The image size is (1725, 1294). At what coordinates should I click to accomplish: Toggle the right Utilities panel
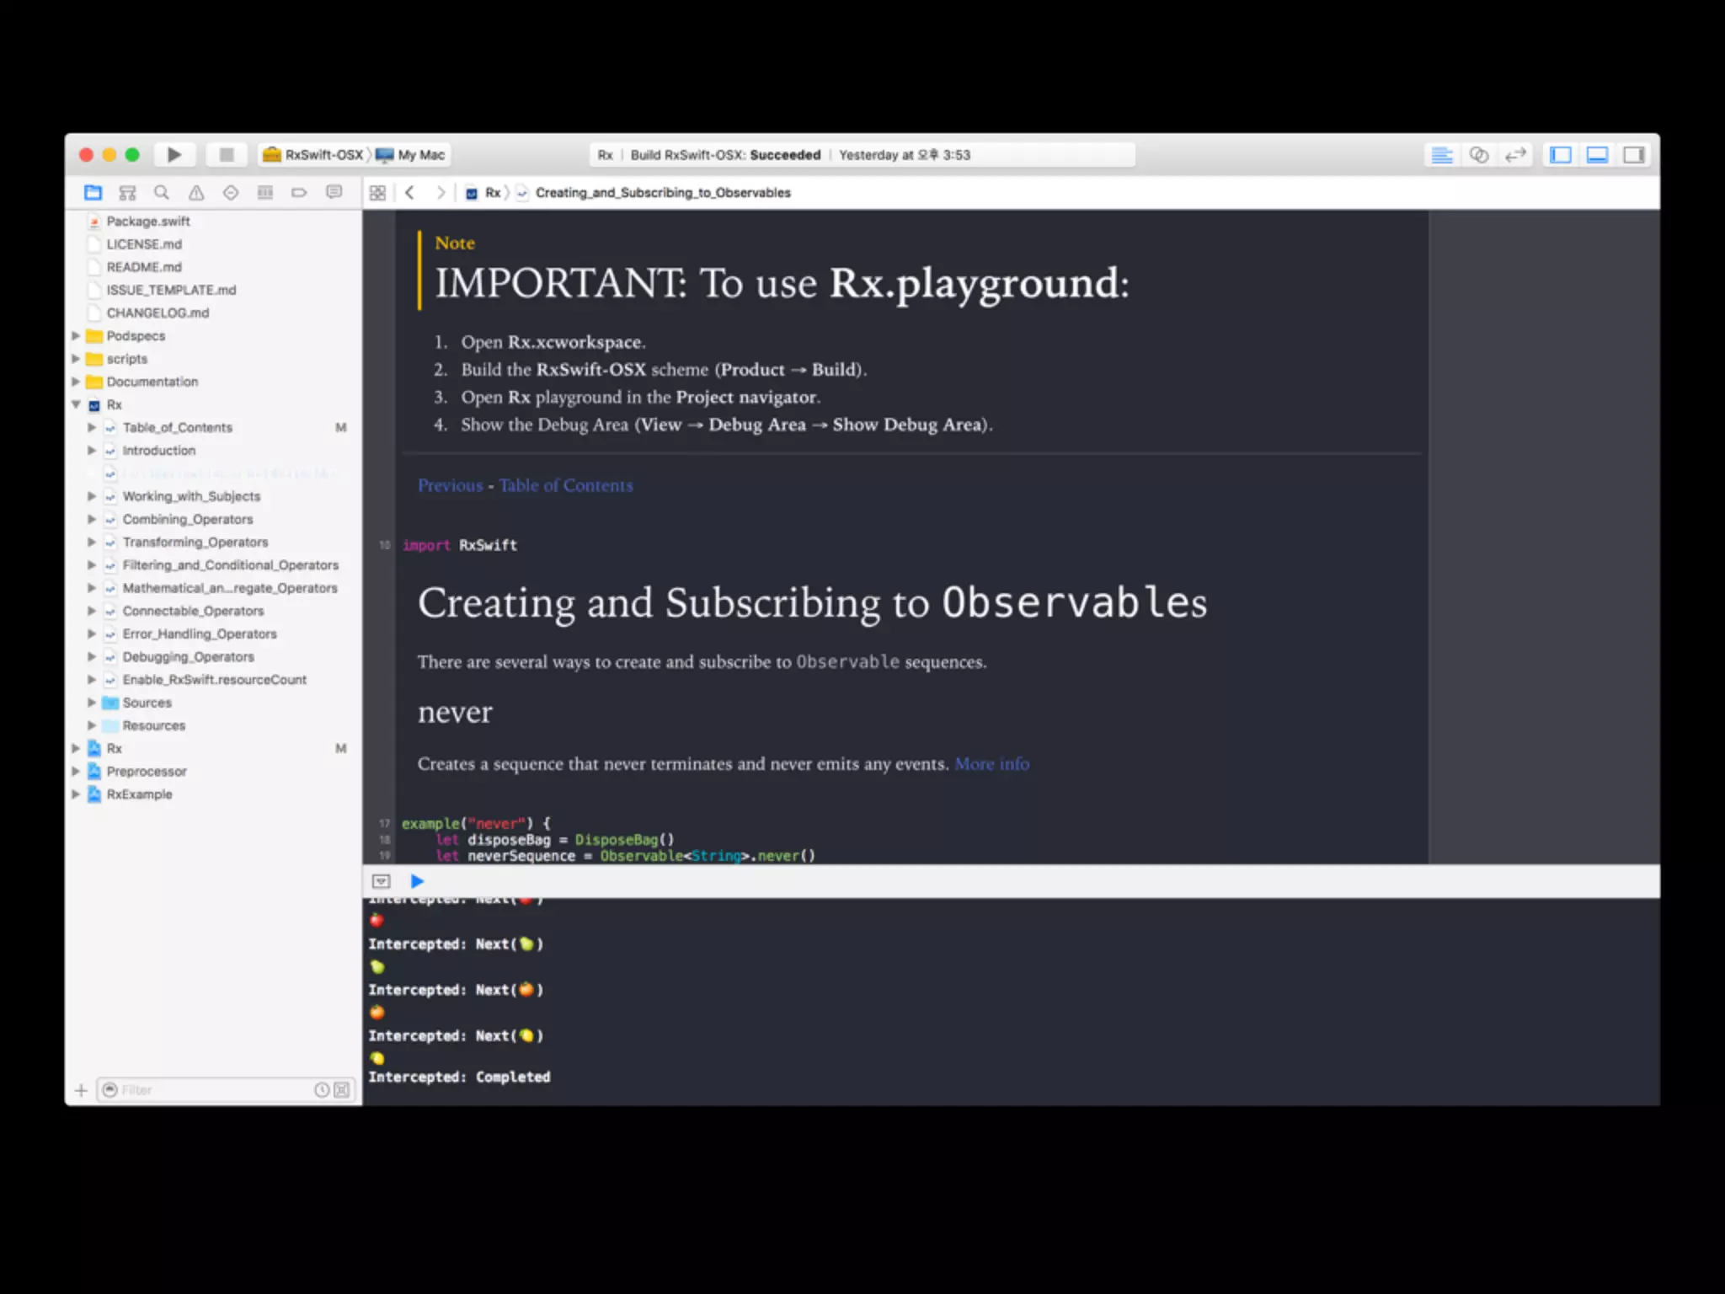[x=1634, y=155]
